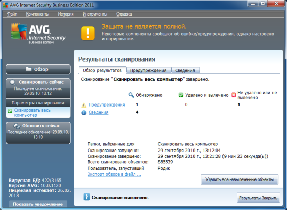Screen dimensions: 287x210
Task: Click the green check icon next to Удалено и вылечено
Action: coord(181,95)
